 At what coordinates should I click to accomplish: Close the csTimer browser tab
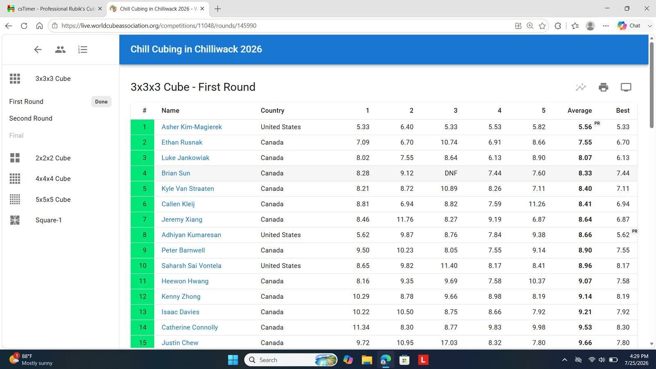(100, 9)
